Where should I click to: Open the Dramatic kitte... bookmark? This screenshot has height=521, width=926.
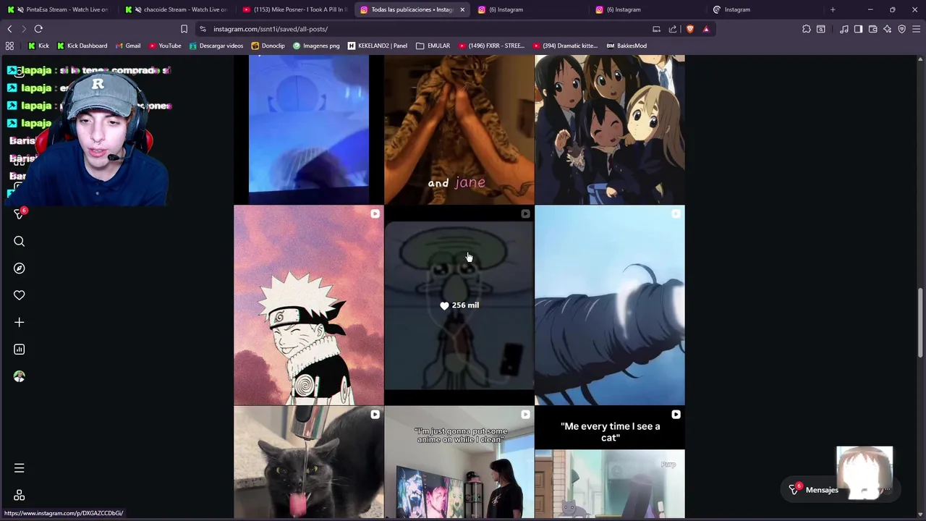coord(565,46)
